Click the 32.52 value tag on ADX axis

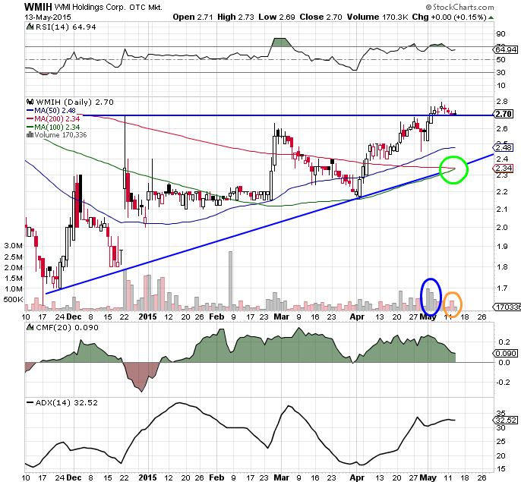(506, 421)
